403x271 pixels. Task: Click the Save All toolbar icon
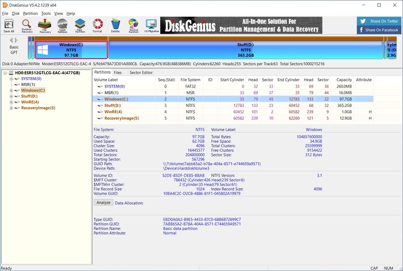coord(9,26)
